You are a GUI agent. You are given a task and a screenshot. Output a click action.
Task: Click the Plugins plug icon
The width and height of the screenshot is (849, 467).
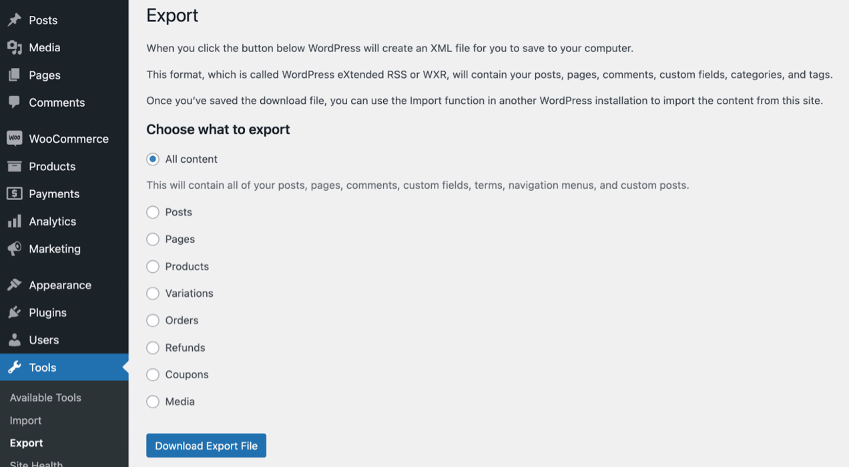(x=14, y=312)
